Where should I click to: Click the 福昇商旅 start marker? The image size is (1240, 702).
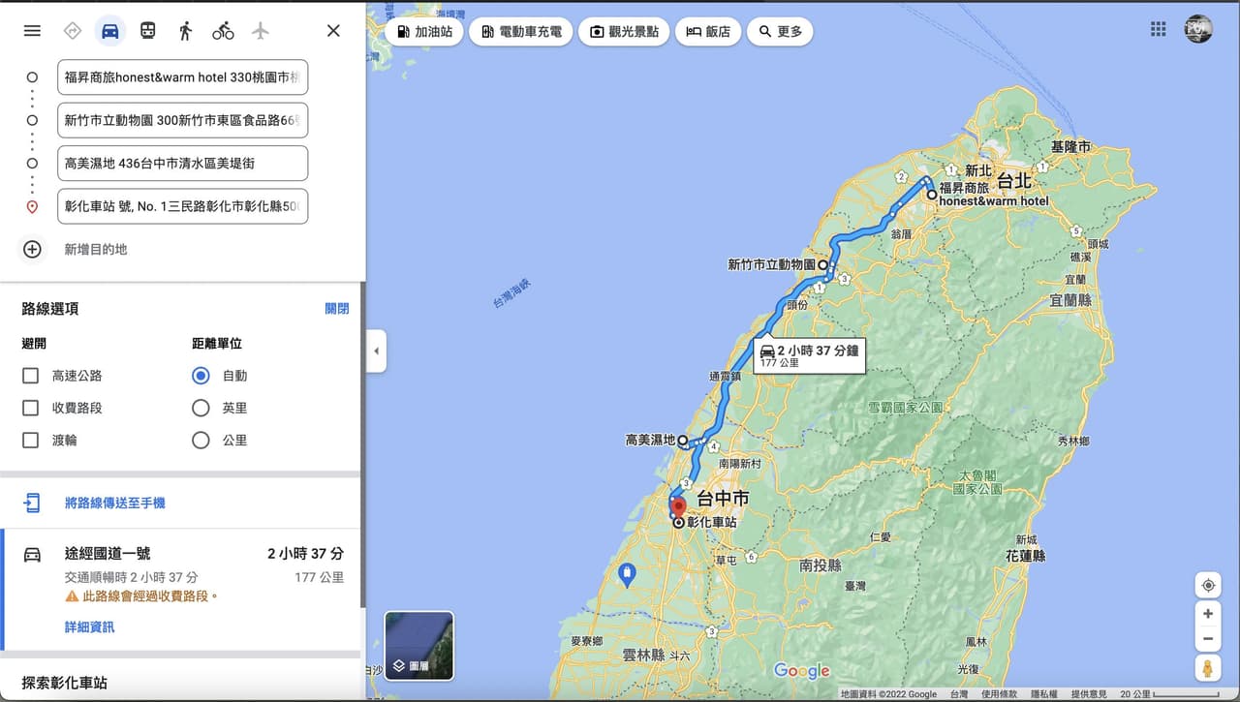pyautogui.click(x=932, y=195)
